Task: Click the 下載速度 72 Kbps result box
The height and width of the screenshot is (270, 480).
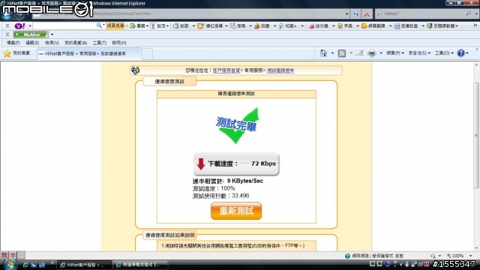Action: tap(236, 163)
